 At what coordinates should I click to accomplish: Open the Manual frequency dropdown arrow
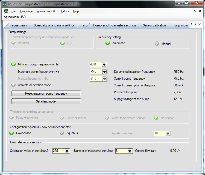pyautogui.click(x=104, y=79)
